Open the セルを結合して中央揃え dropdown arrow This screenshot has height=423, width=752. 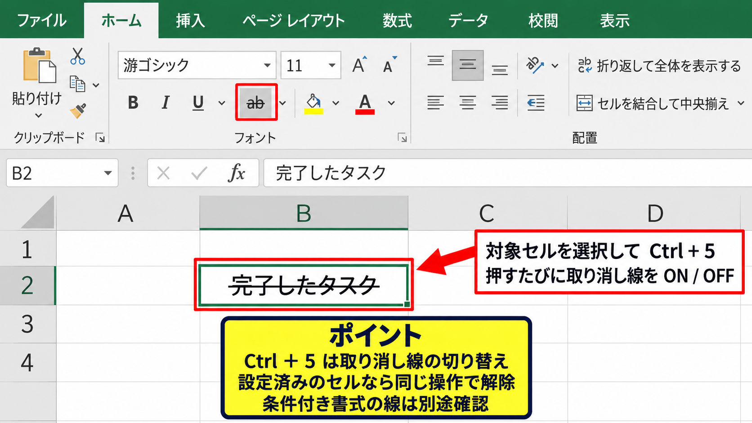pos(741,103)
